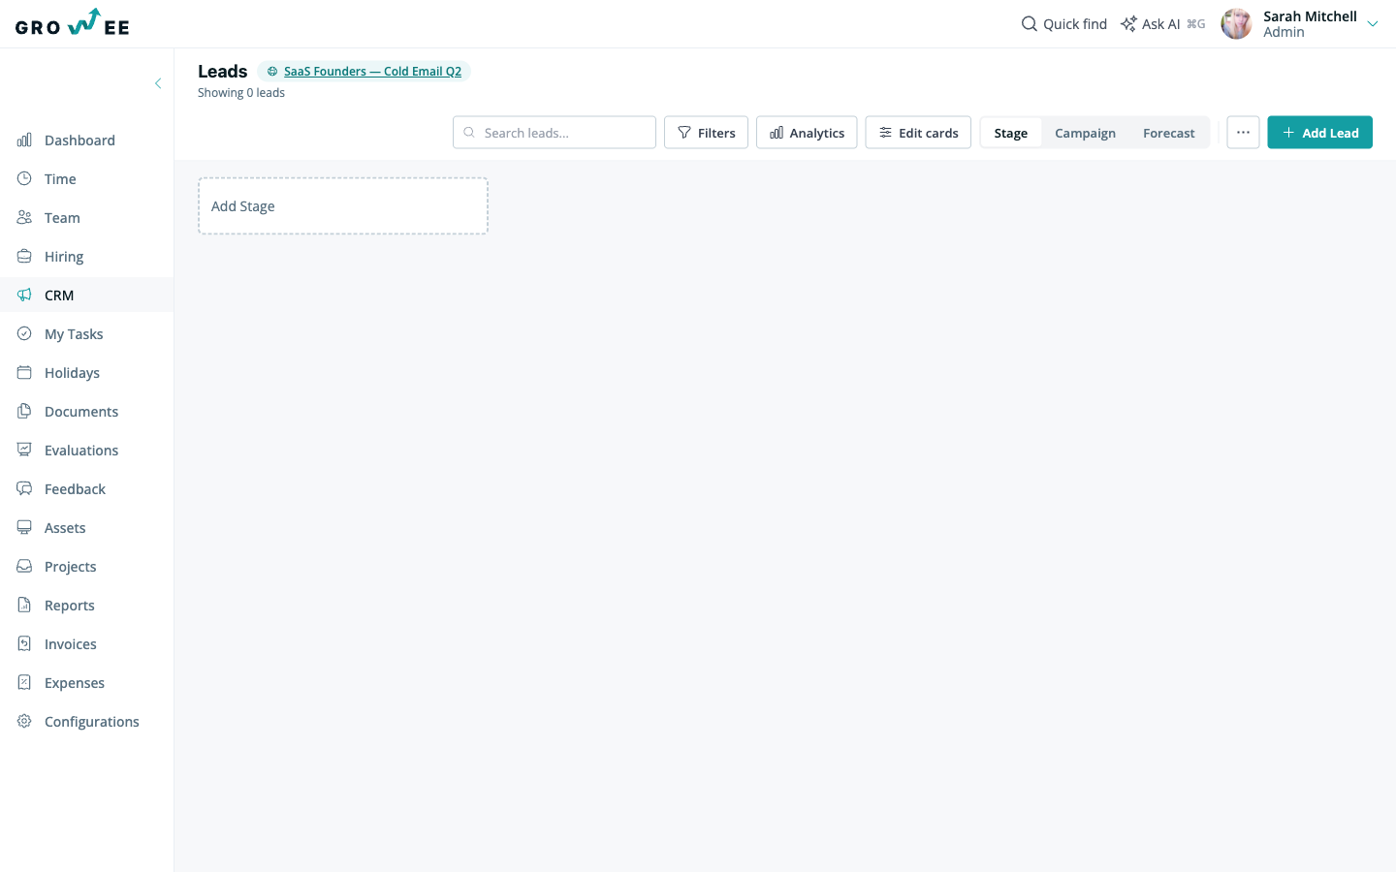This screenshot has width=1396, height=872.
Task: Collapse the sidebar with the chevron
Action: (x=158, y=83)
